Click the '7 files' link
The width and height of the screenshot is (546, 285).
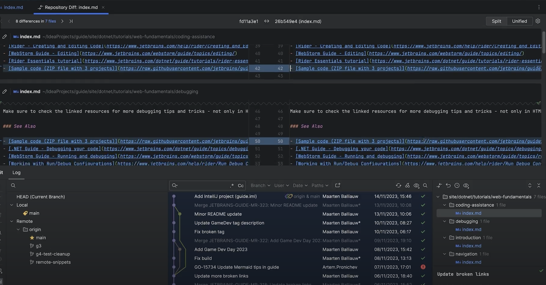(51, 21)
